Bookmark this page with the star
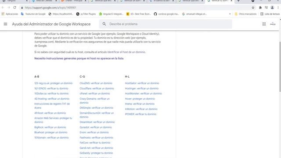 [x=253, y=7]
